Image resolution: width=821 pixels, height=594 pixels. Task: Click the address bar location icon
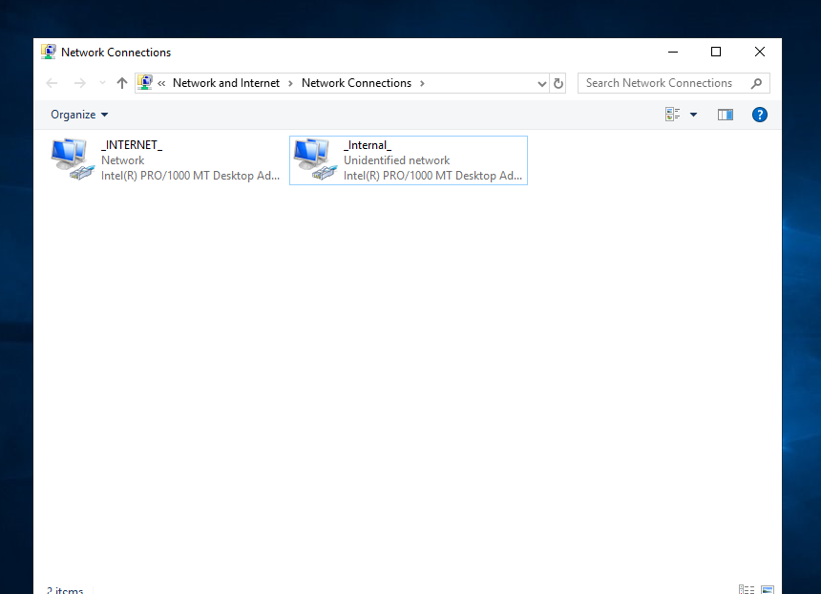point(145,83)
